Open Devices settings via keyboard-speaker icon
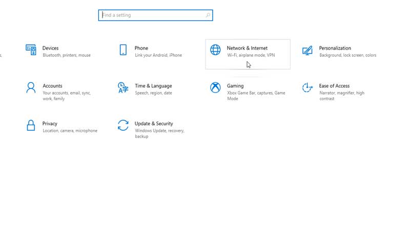 (x=31, y=50)
